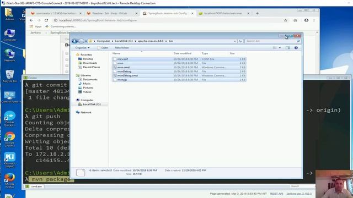This screenshot has width=353, height=198.
Task: Click the Chrome back button
Action: click(x=31, y=20)
